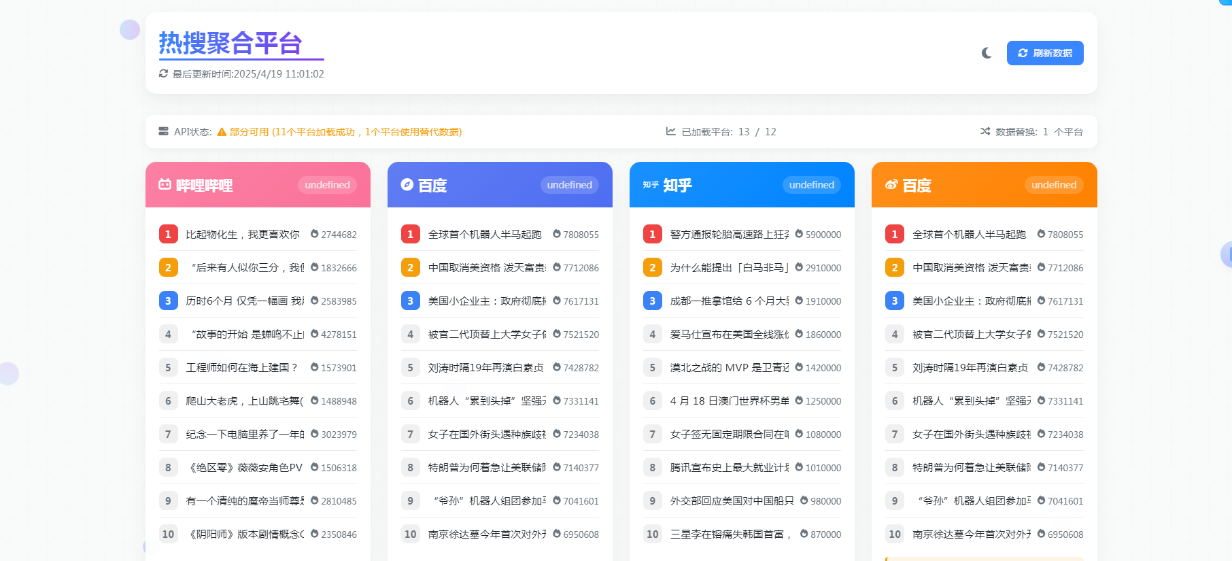Screen dimensions: 1232x561
Task: Click undefined badge in 哔哩哔哩 header
Action: [327, 185]
